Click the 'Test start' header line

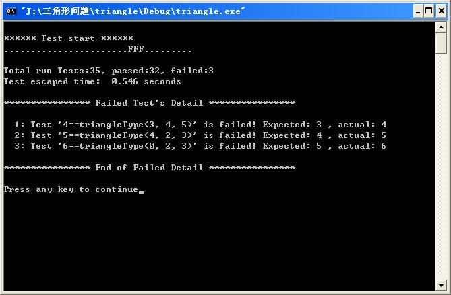[69, 38]
